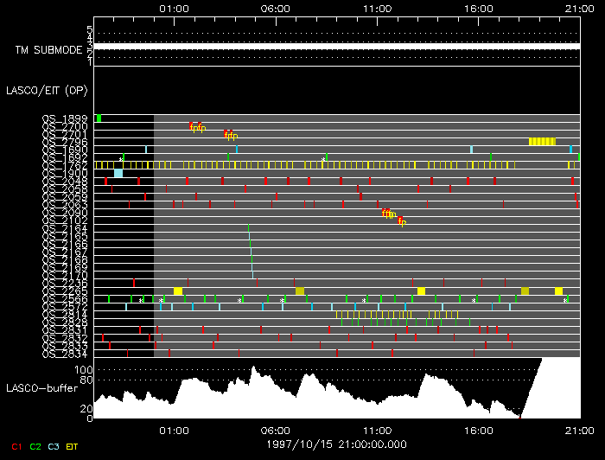The width and height of the screenshot is (605, 460).
Task: Click the green C2 legend label
Action: 35,447
